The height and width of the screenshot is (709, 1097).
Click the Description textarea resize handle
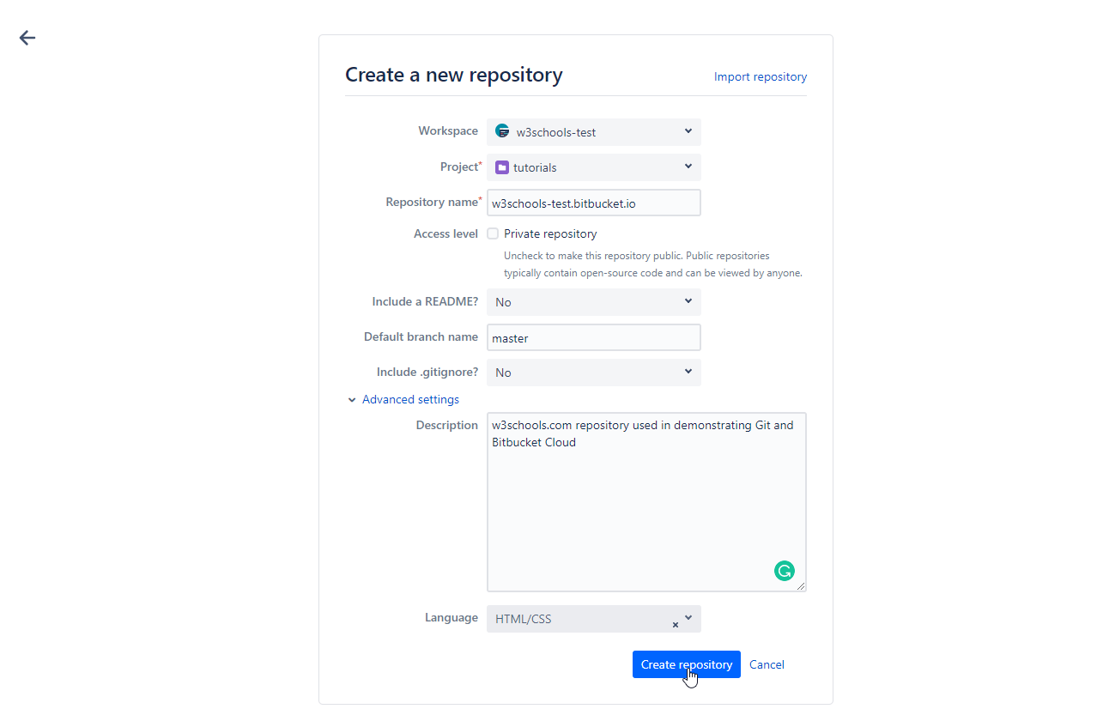point(802,587)
